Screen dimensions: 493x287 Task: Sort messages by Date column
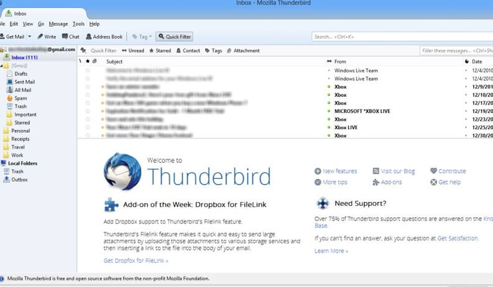pos(477,61)
